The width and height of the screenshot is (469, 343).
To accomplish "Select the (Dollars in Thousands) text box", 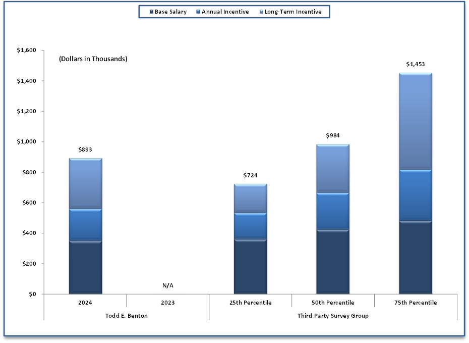I will 93,59.
